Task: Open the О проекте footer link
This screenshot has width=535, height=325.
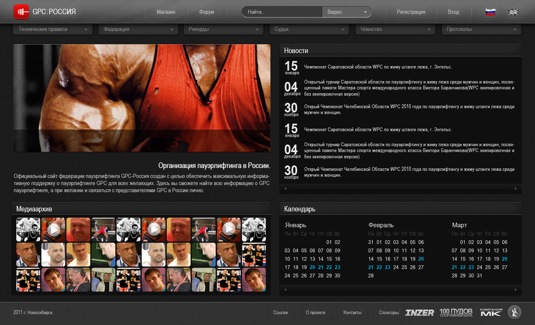Action: pyautogui.click(x=316, y=312)
